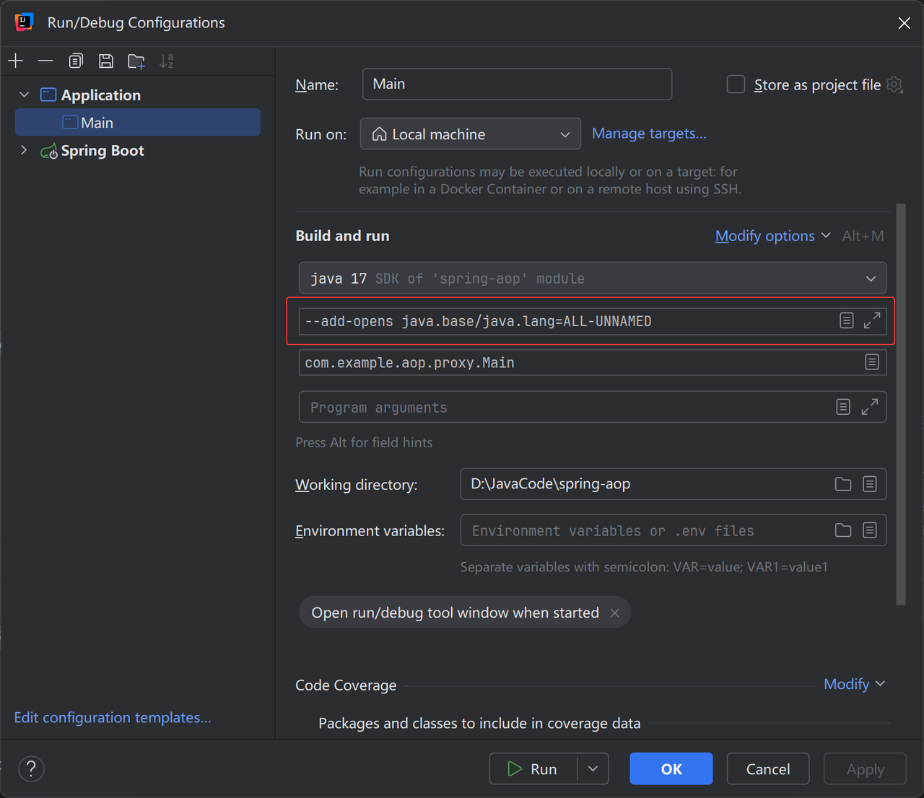Image resolution: width=924 pixels, height=798 pixels.
Task: Click the Help question mark icon
Action: pos(31,769)
